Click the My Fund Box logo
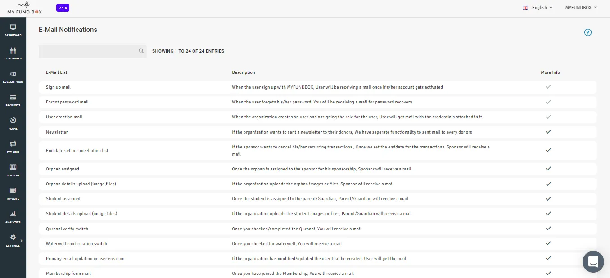 tap(25, 8)
